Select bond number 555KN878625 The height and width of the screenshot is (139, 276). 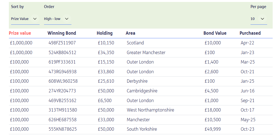[62, 129]
